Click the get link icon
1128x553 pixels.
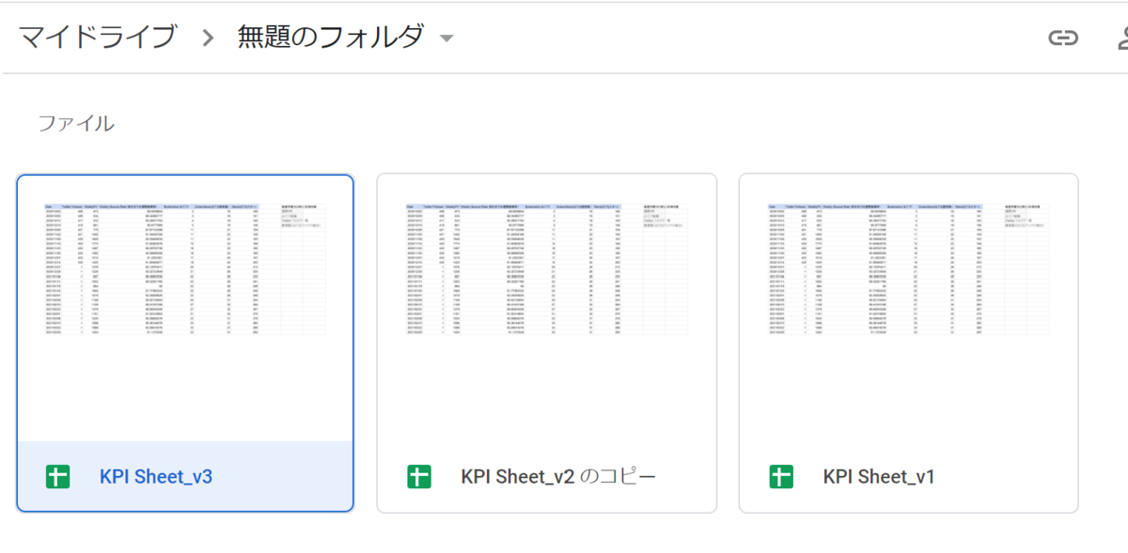[x=1063, y=38]
